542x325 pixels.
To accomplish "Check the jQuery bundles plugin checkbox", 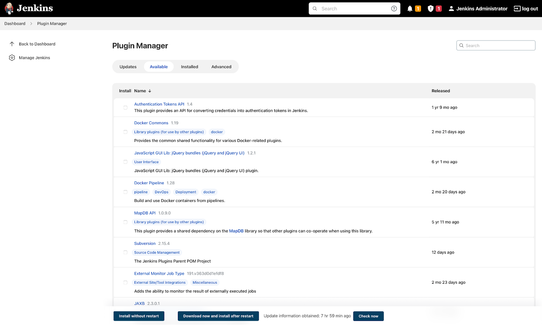I will (125, 162).
